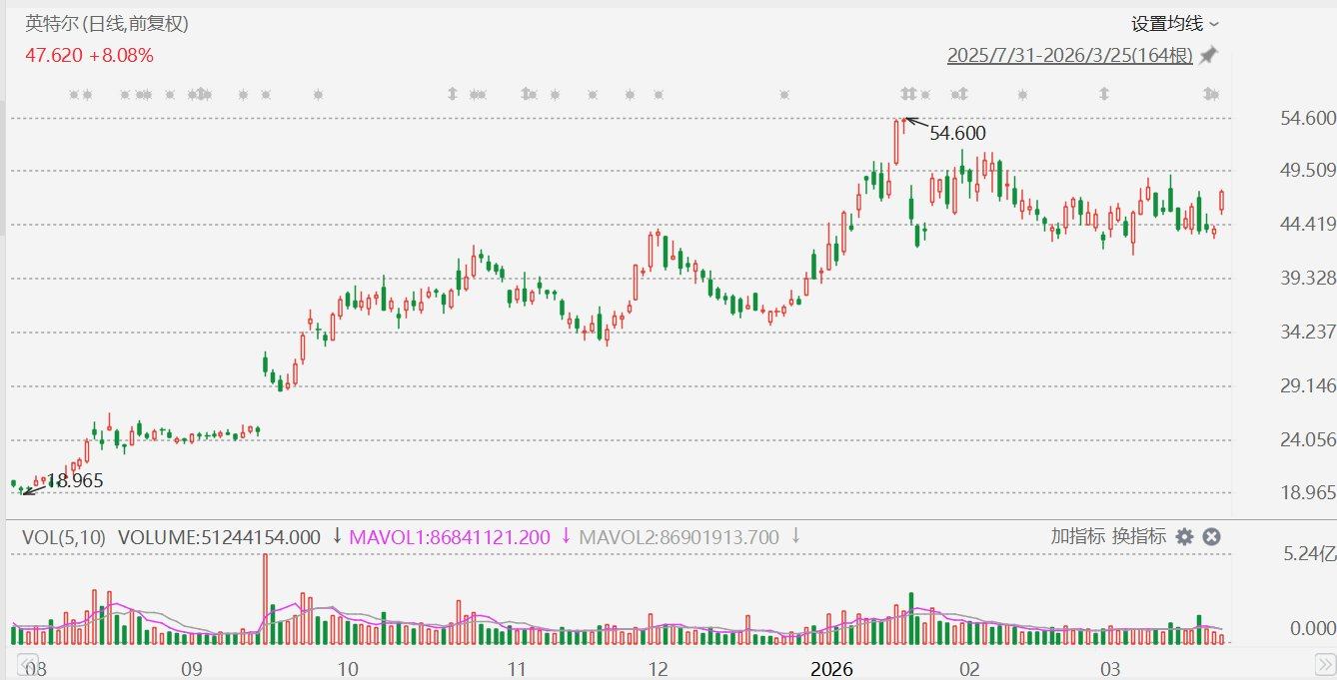1337x680 pixels.
Task: Click the MAVOL1 moving average label
Action: 450,537
